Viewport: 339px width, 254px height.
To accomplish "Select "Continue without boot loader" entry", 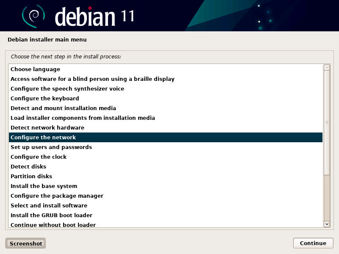I will [x=166, y=224].
